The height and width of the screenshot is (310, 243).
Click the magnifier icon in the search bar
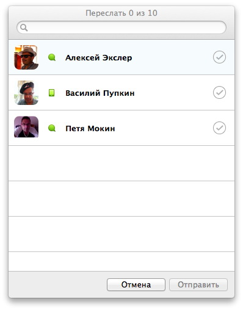[x=24, y=27]
